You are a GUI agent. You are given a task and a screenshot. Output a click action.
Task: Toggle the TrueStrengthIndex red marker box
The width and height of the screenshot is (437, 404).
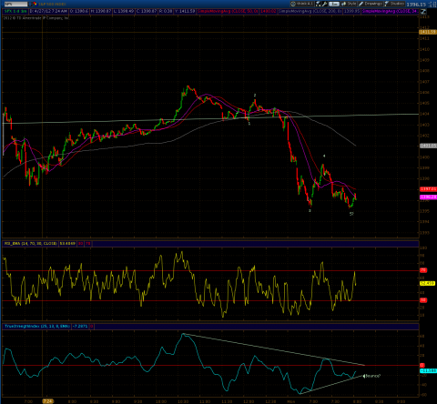coord(91,327)
